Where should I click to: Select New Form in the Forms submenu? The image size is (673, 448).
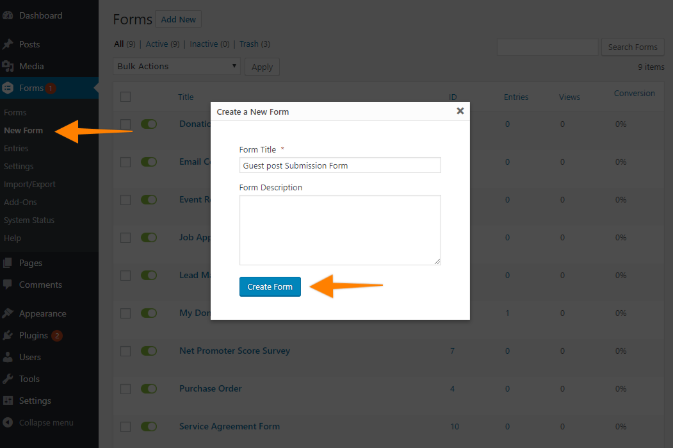coord(23,131)
